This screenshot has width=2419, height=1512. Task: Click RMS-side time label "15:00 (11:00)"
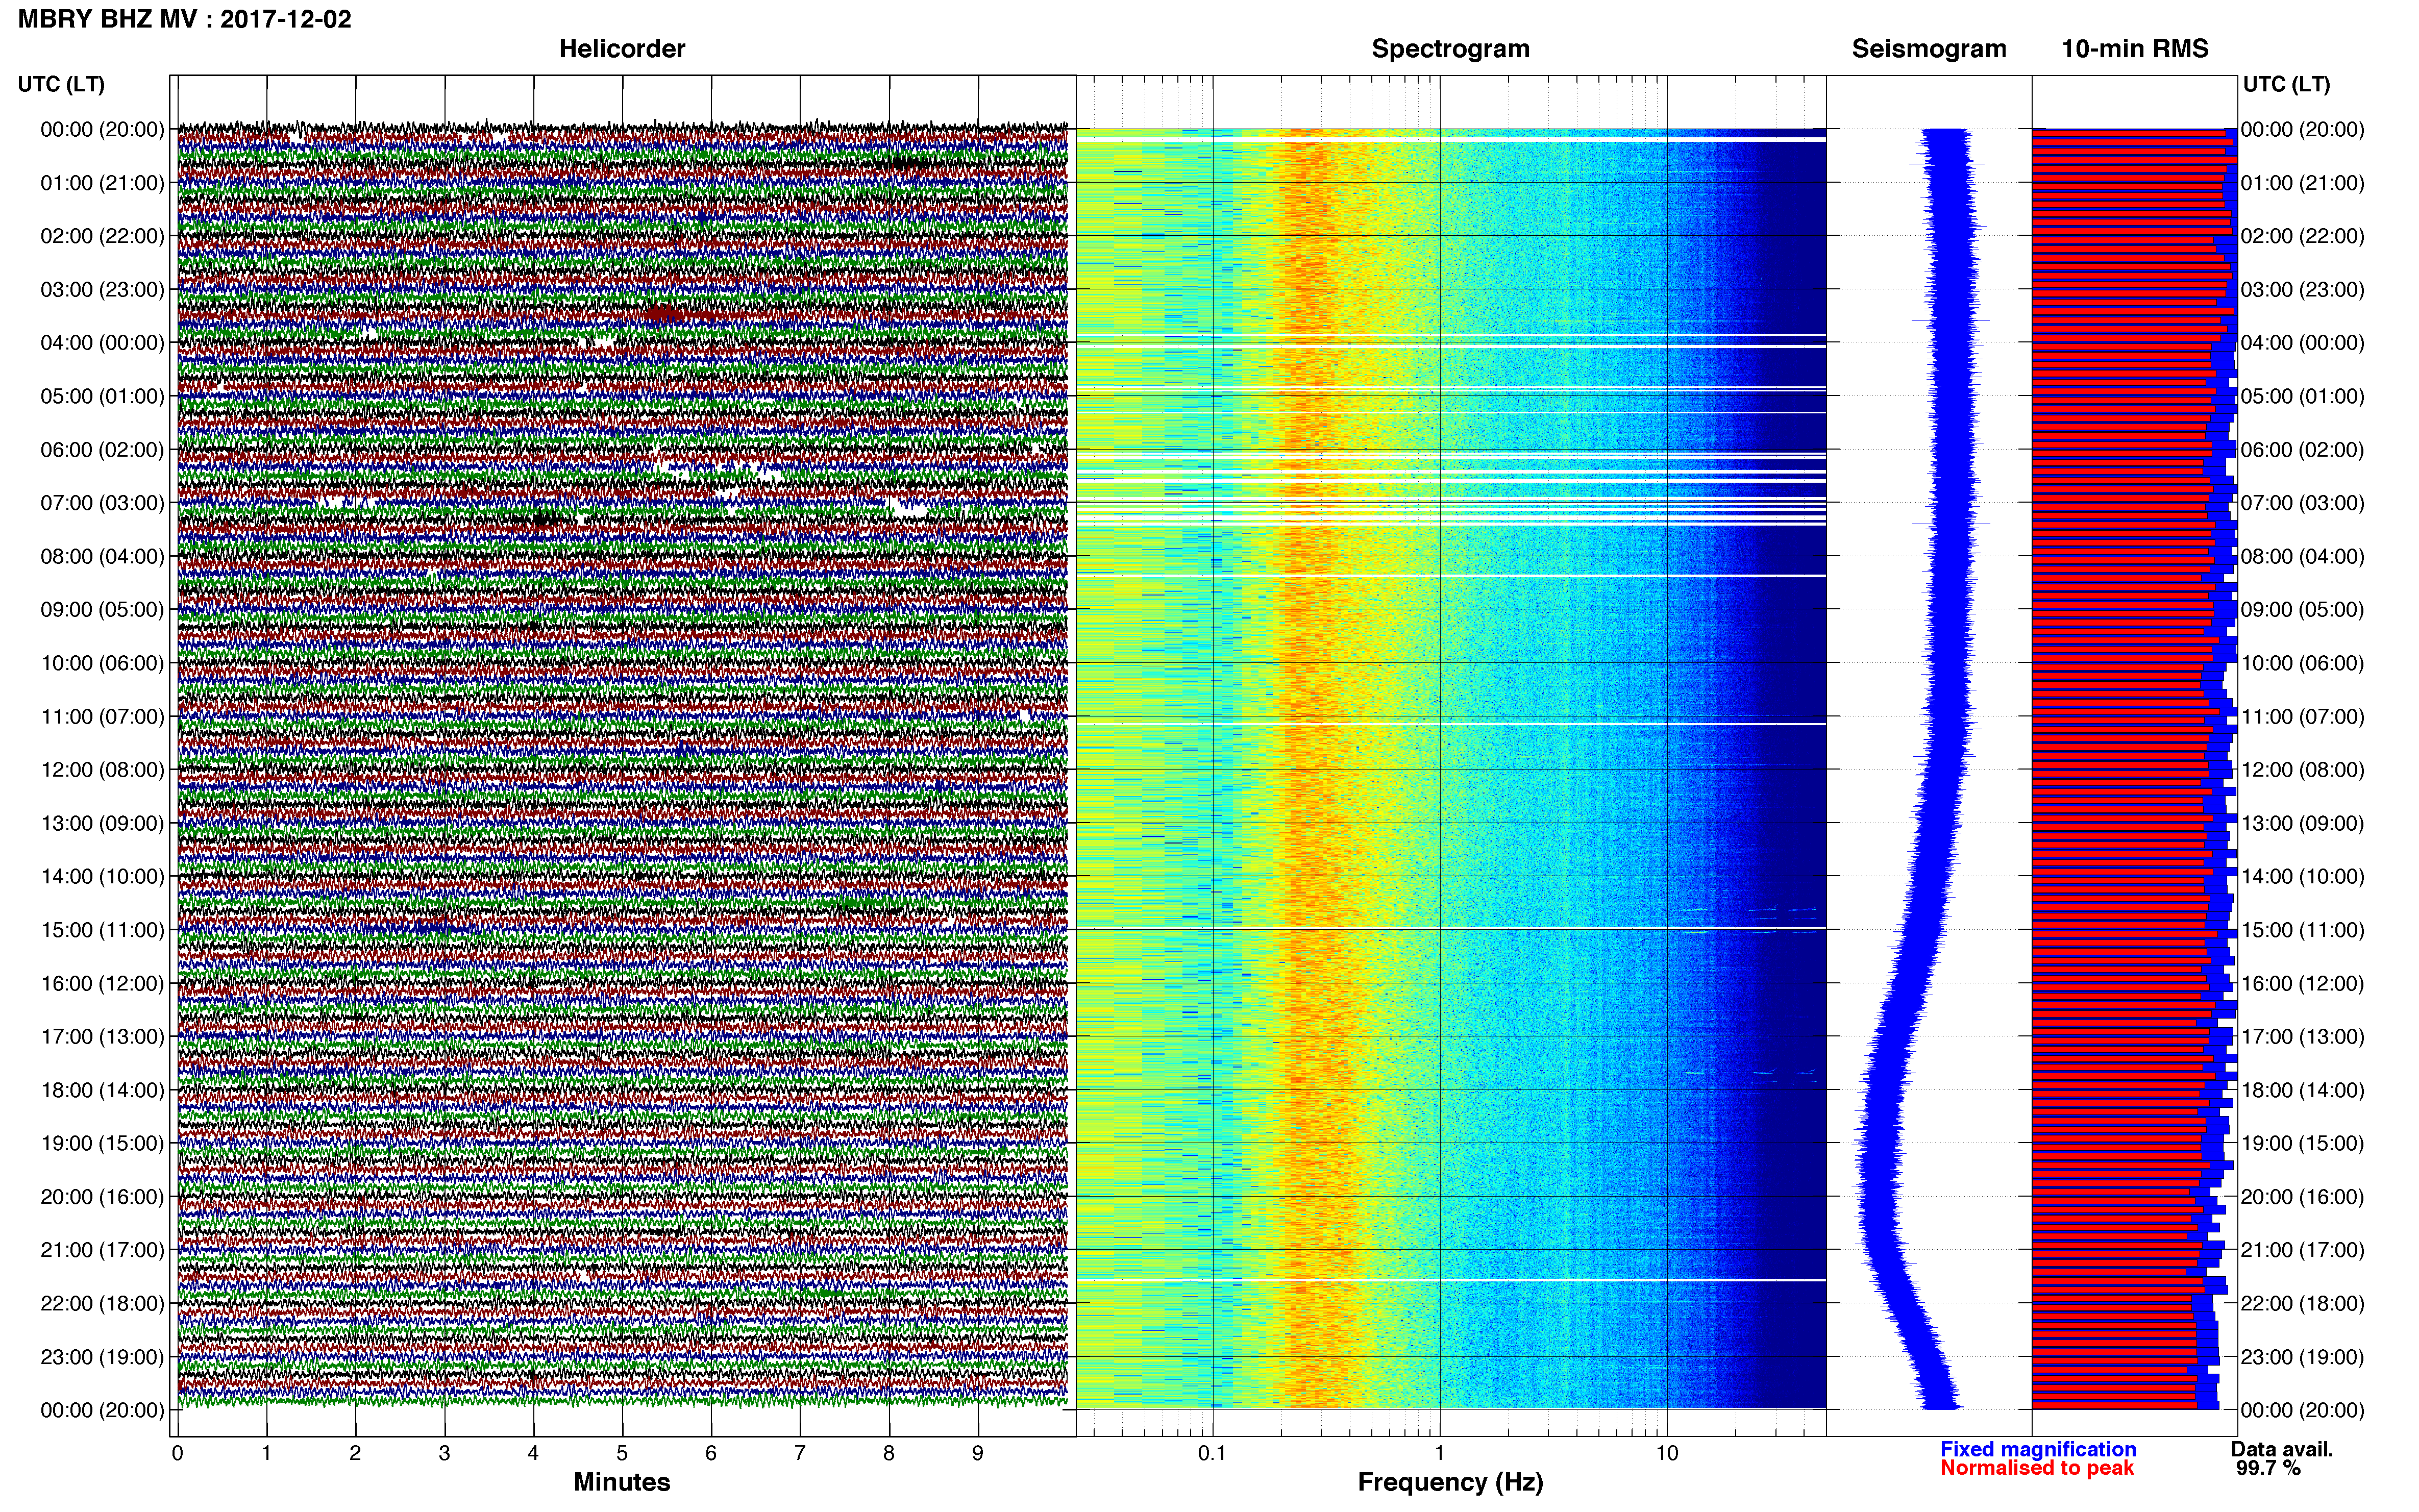point(2303,930)
